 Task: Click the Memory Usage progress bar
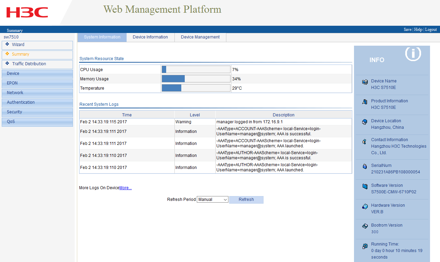pyautogui.click(x=196, y=79)
